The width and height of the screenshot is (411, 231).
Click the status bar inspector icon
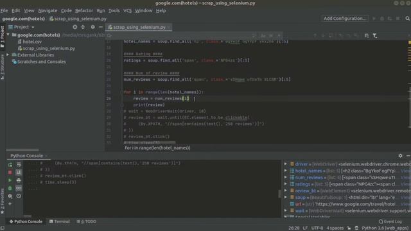tap(356, 228)
